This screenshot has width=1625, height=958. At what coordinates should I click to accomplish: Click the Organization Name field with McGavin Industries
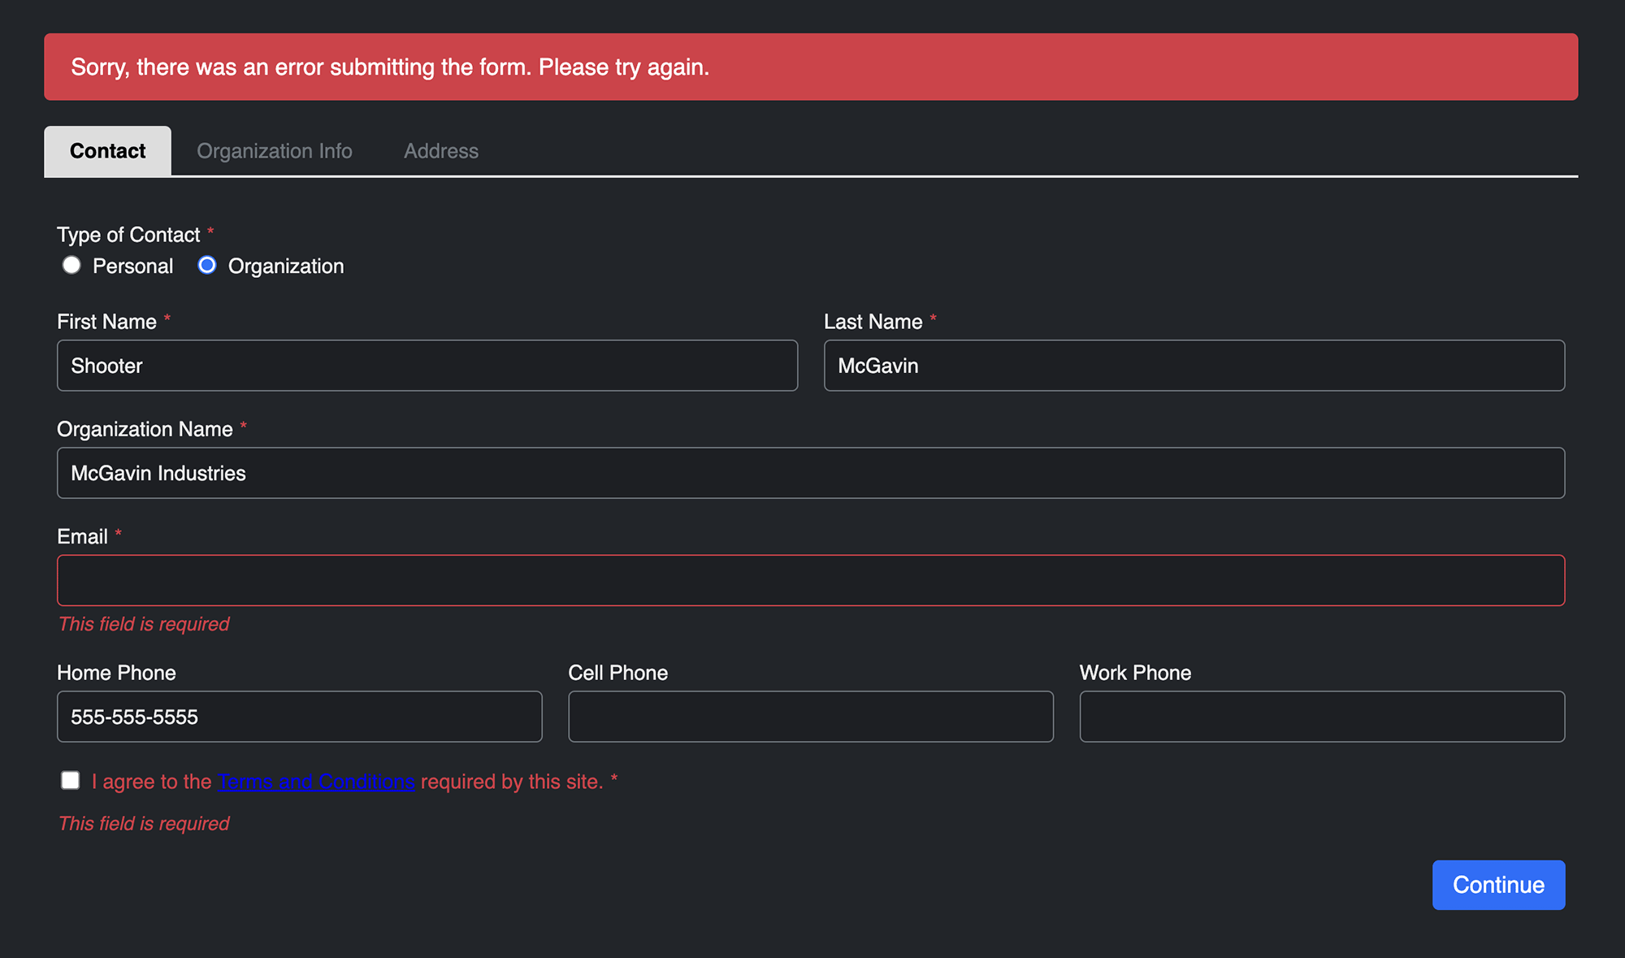(x=810, y=472)
